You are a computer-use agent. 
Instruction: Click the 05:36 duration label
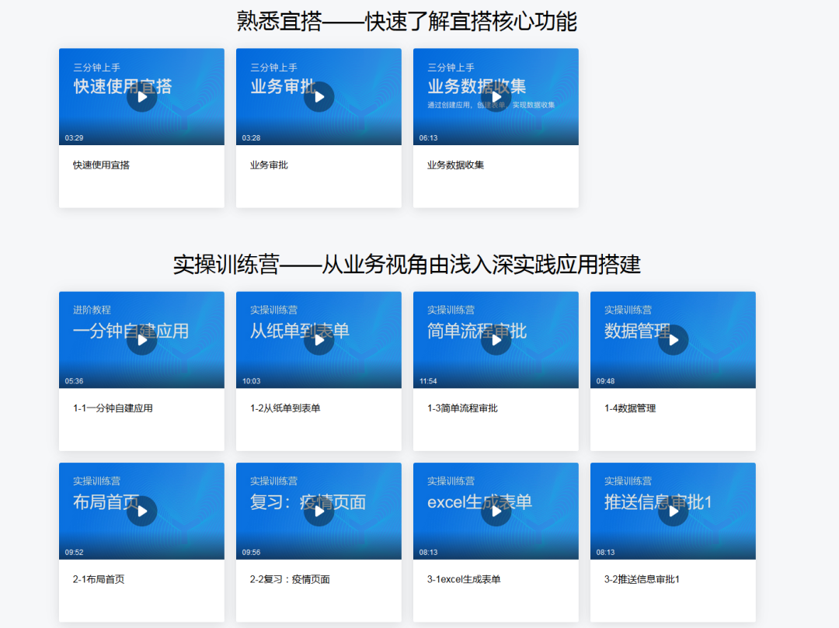coord(74,381)
